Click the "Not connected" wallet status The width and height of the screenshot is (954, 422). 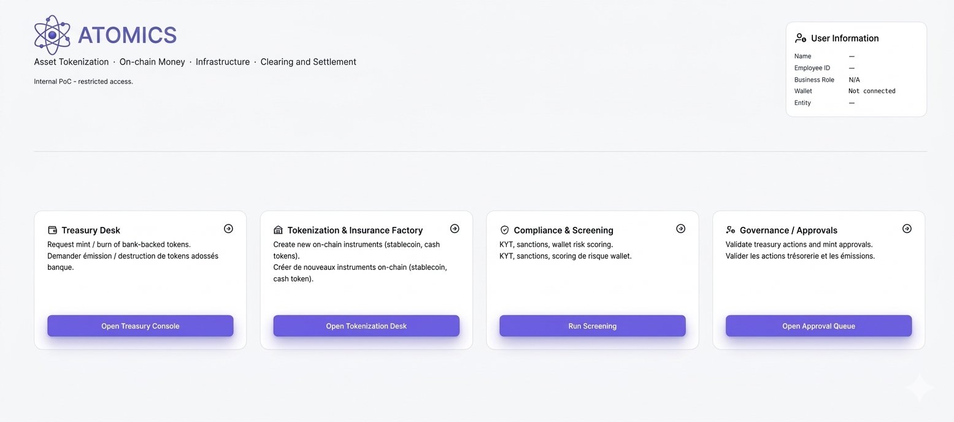point(872,91)
